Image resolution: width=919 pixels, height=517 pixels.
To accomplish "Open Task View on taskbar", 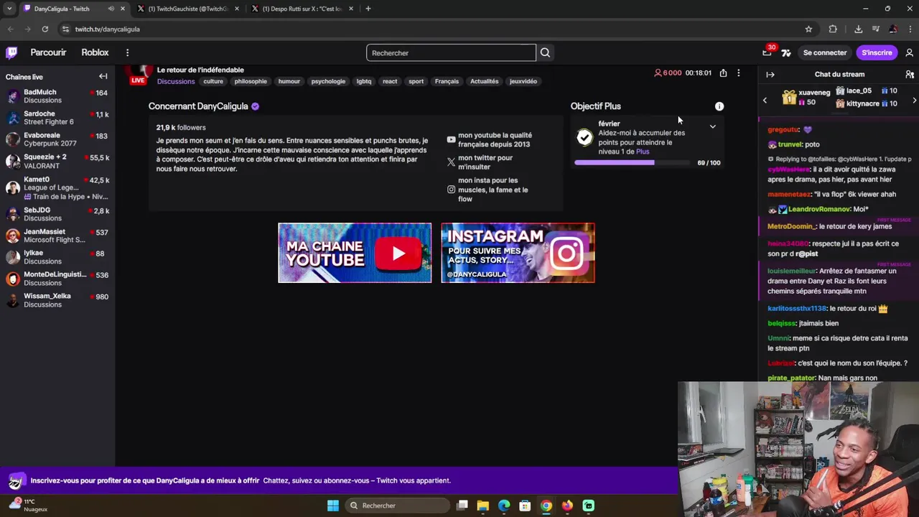I will click(x=462, y=506).
